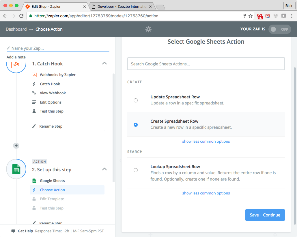The image size is (297, 237).
Task: Click the plus icon between steps
Action: point(16,146)
